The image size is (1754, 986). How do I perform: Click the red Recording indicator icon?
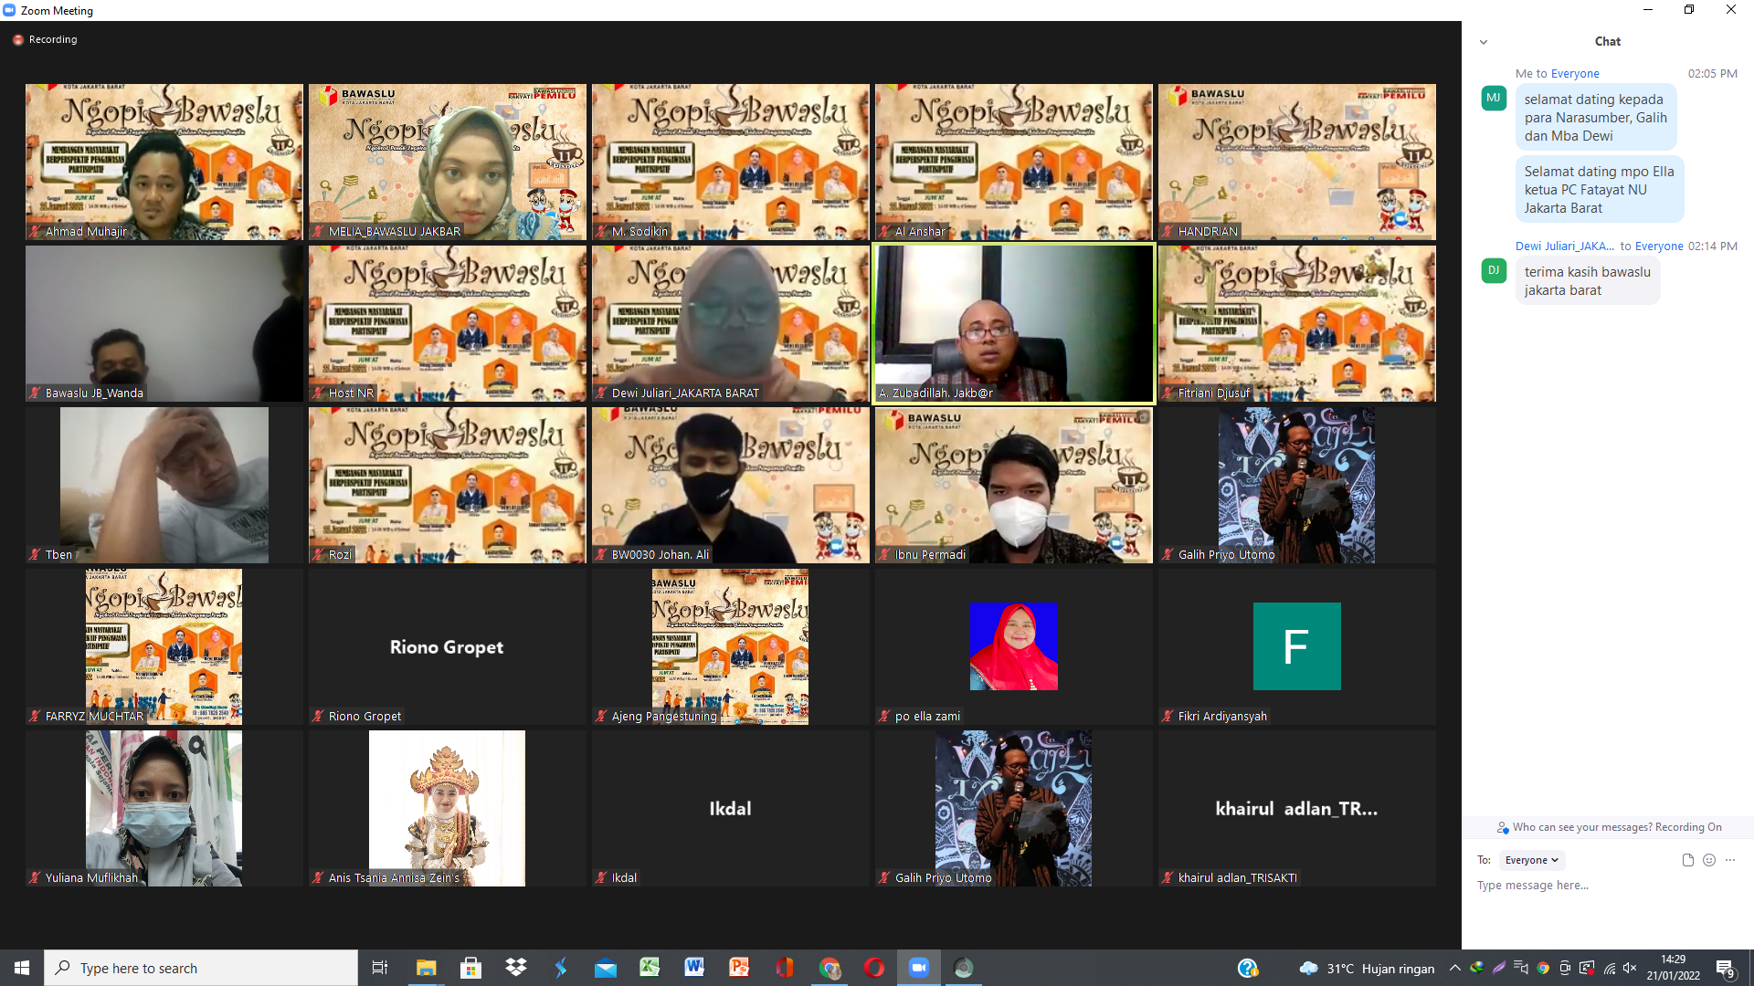tap(17, 40)
